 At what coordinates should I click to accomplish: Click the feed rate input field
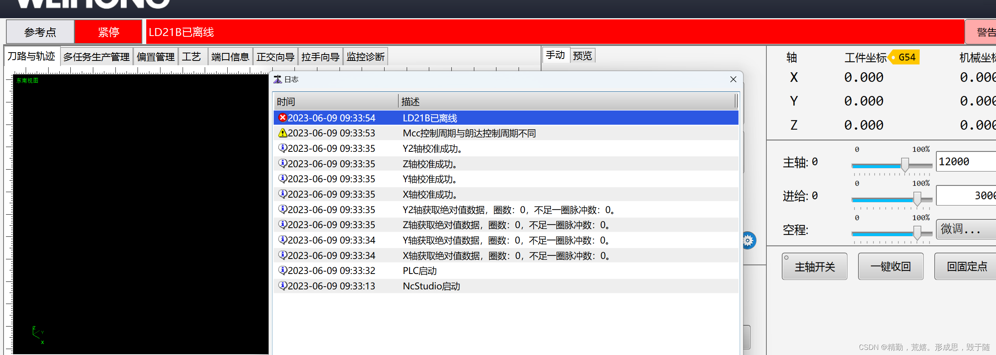click(966, 196)
